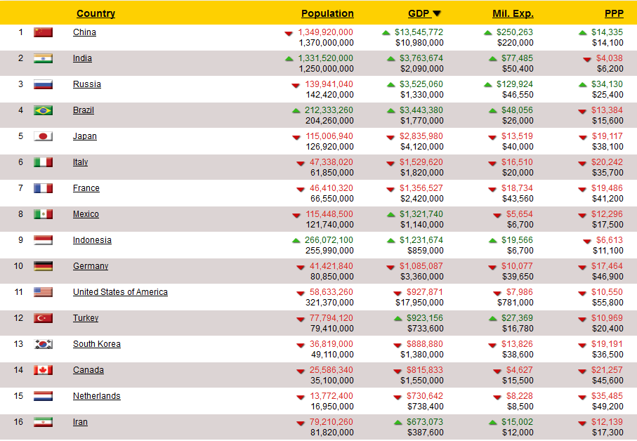Sort table by Population column header
The width and height of the screenshot is (637, 441).
point(327,13)
